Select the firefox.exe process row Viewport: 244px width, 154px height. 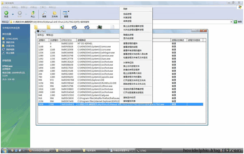pyautogui.click(x=121, y=98)
